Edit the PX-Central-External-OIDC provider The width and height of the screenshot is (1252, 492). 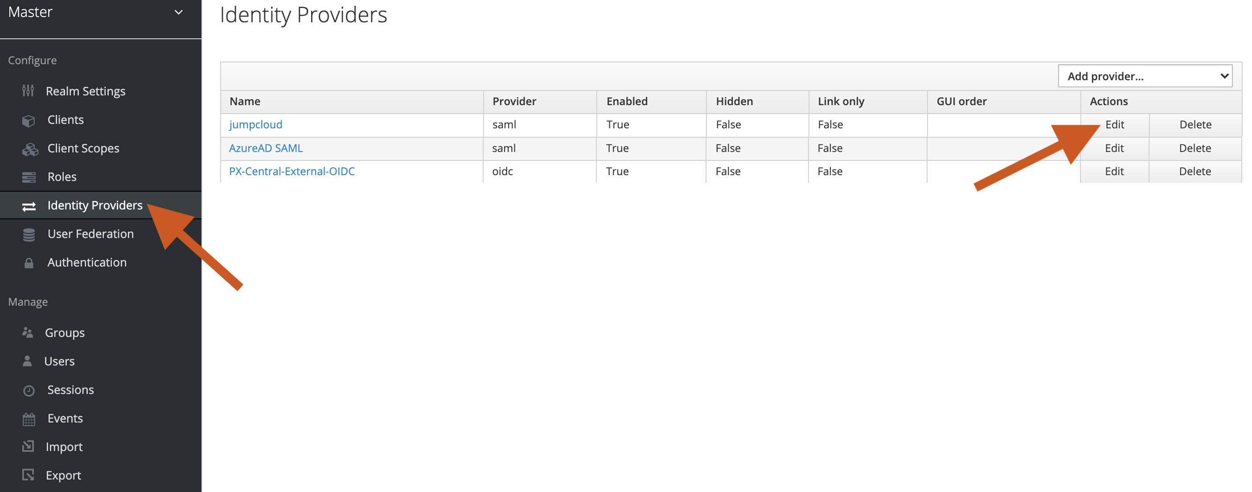pyautogui.click(x=1114, y=171)
